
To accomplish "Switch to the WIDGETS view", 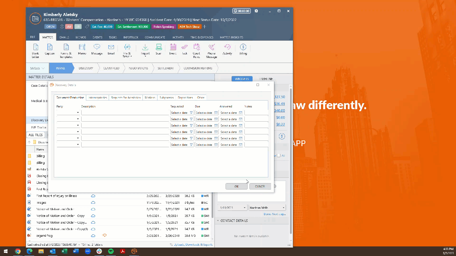I will (242, 79).
